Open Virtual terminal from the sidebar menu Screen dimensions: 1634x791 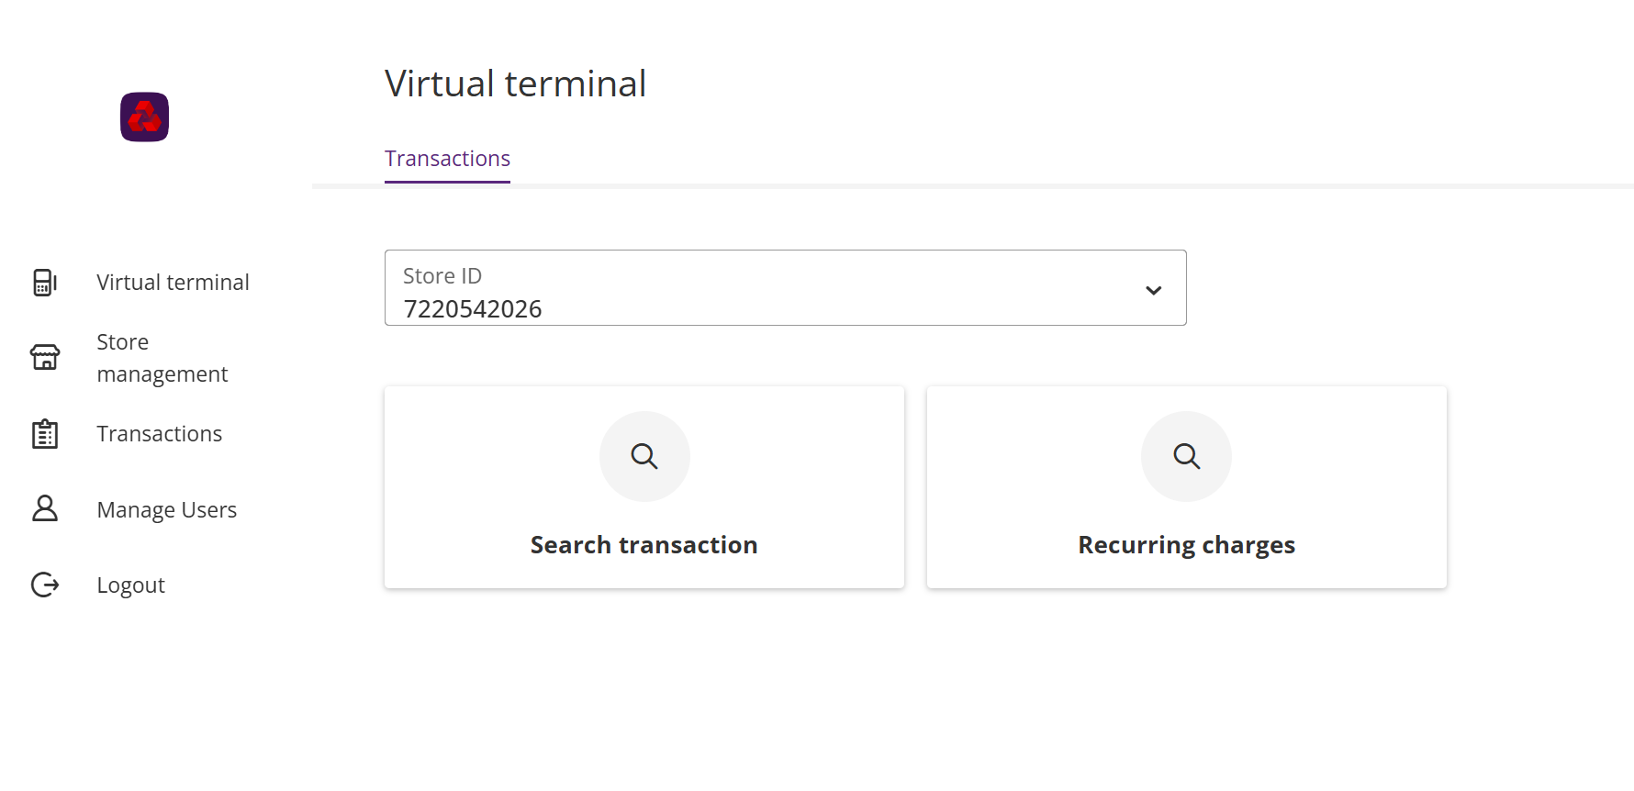tap(173, 283)
